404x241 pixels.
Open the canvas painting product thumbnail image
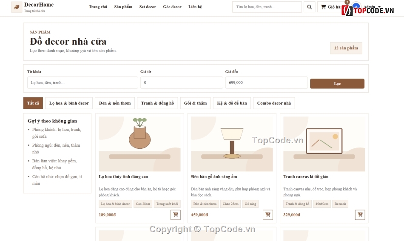point(324,144)
